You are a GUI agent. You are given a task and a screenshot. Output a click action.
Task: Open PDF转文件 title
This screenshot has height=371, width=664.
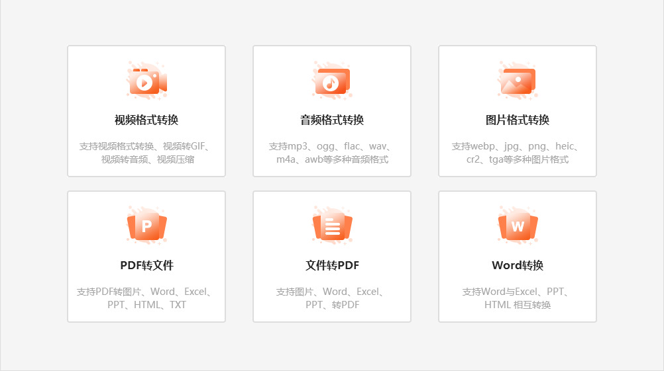(x=146, y=265)
